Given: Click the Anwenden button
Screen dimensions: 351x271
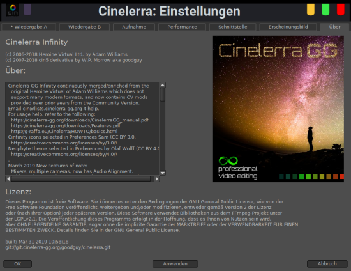Looking at the screenshot, I should coord(175,263).
